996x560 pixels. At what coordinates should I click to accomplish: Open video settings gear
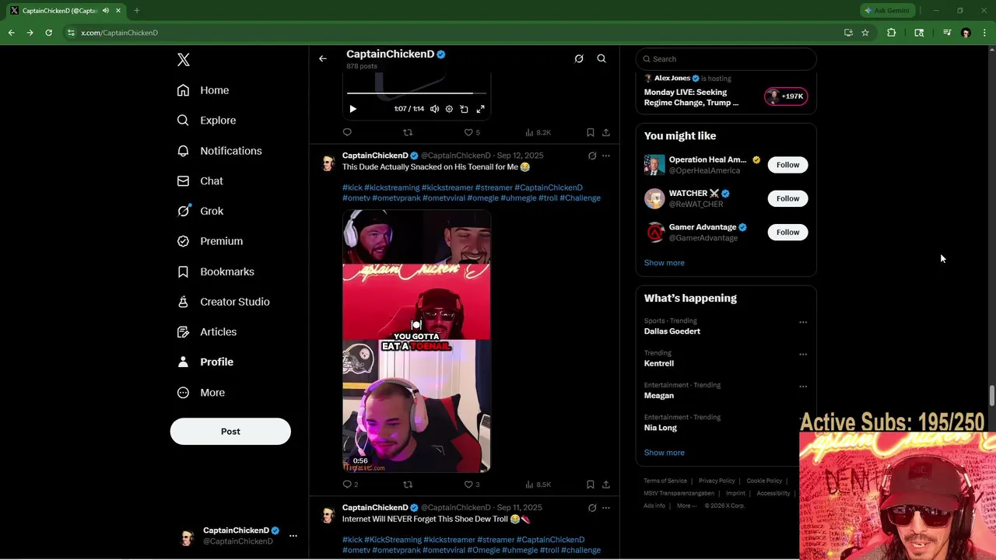(449, 109)
